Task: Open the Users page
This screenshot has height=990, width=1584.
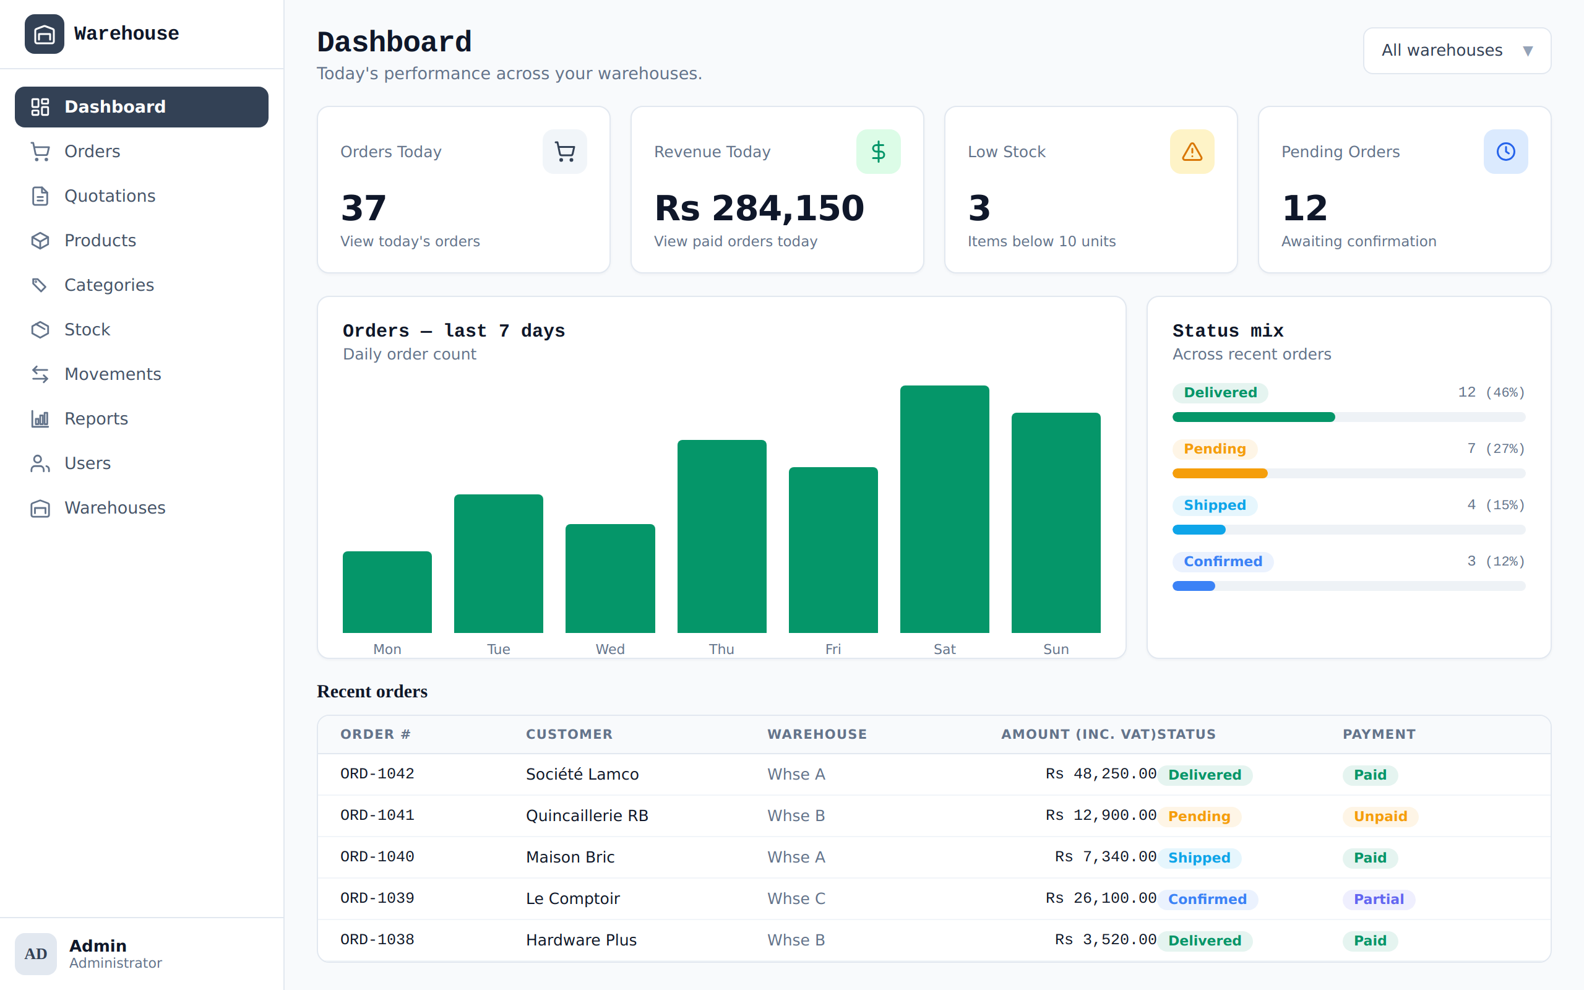Action: tap(141, 463)
